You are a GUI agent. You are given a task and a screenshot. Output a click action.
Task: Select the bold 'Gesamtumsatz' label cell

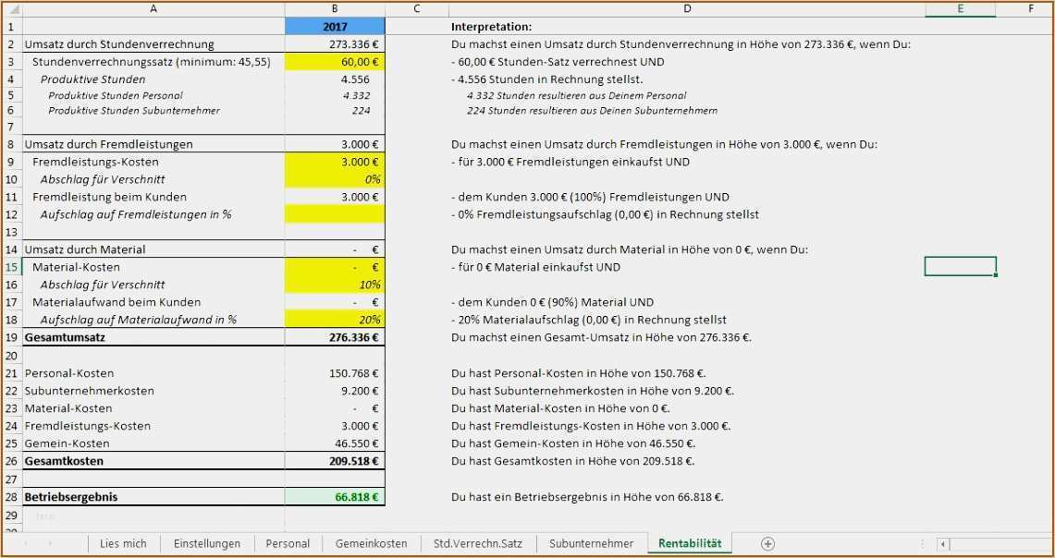click(x=153, y=337)
